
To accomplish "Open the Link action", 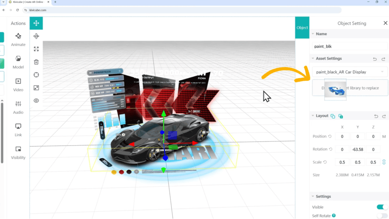I will coord(18,130).
